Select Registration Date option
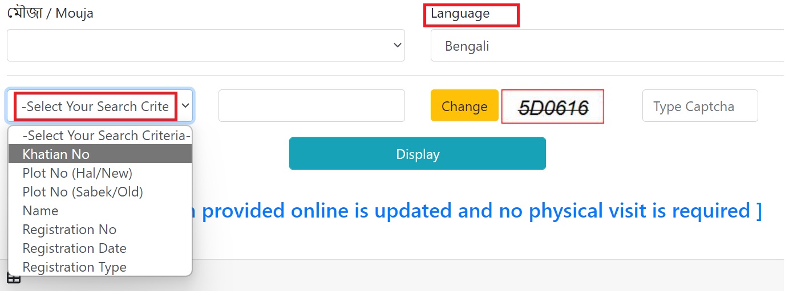The height and width of the screenshot is (291, 785). tap(74, 248)
